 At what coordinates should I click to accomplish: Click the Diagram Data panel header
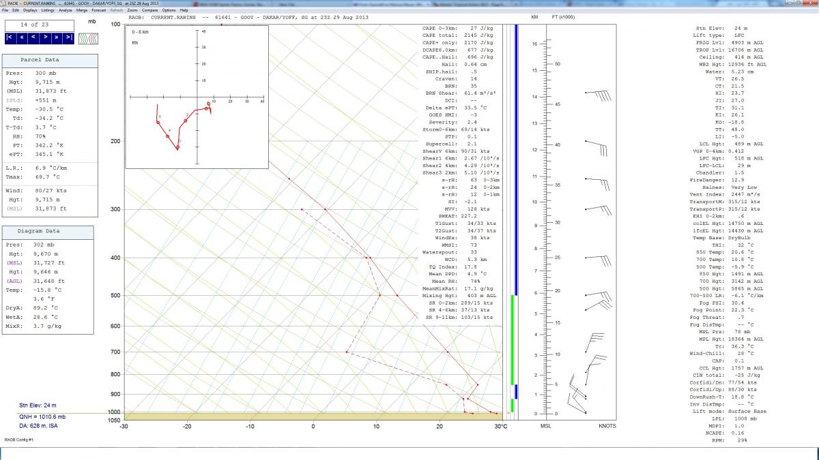(48, 231)
